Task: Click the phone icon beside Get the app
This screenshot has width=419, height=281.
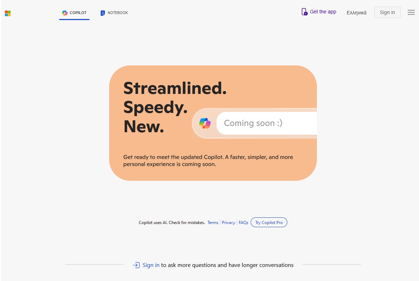Action: pos(304,12)
